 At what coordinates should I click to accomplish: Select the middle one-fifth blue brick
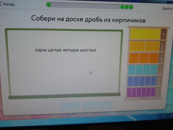(x=142, y=81)
